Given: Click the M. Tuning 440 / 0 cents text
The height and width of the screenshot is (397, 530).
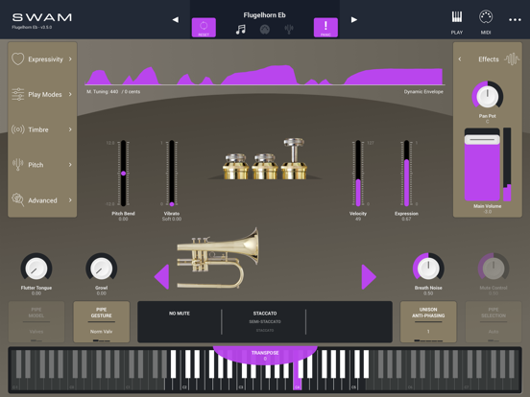Looking at the screenshot, I should tap(113, 91).
